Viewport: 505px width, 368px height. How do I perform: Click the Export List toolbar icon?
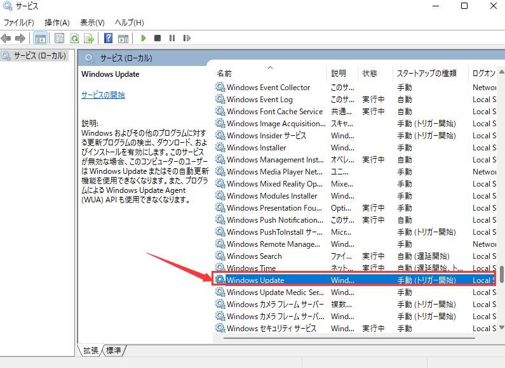[89, 38]
